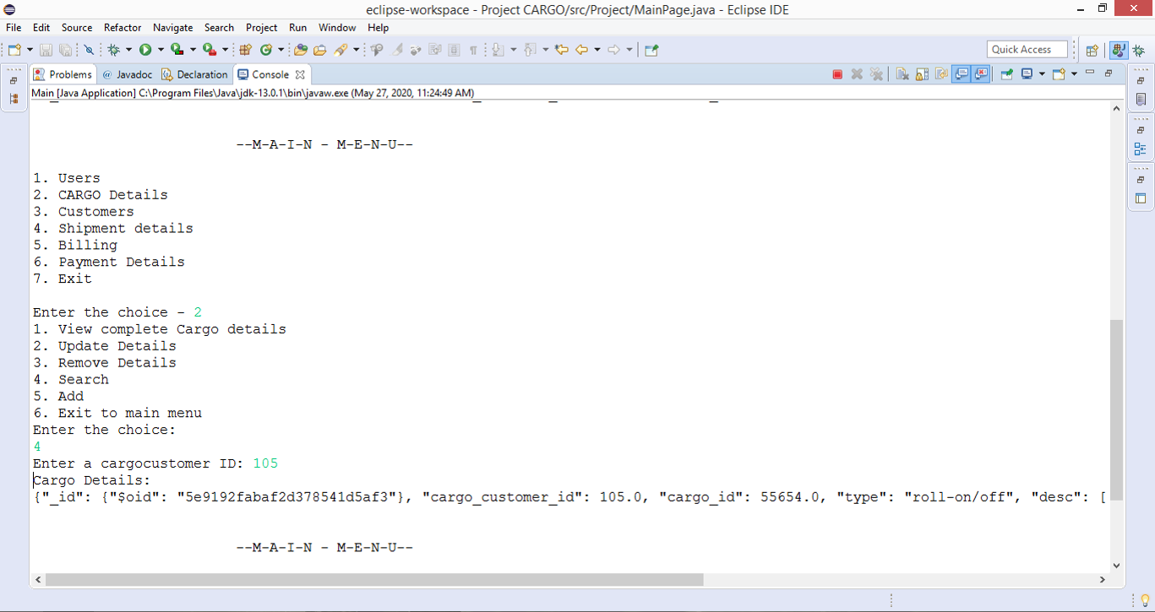Screen dimensions: 1155x612
Task: Open Display Selected Console dropdown arrow
Action: tap(1042, 74)
